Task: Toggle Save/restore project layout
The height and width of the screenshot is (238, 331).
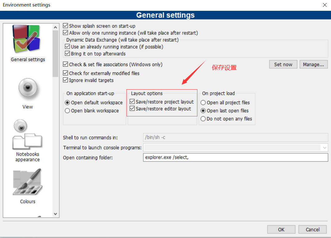Action: click(x=132, y=102)
